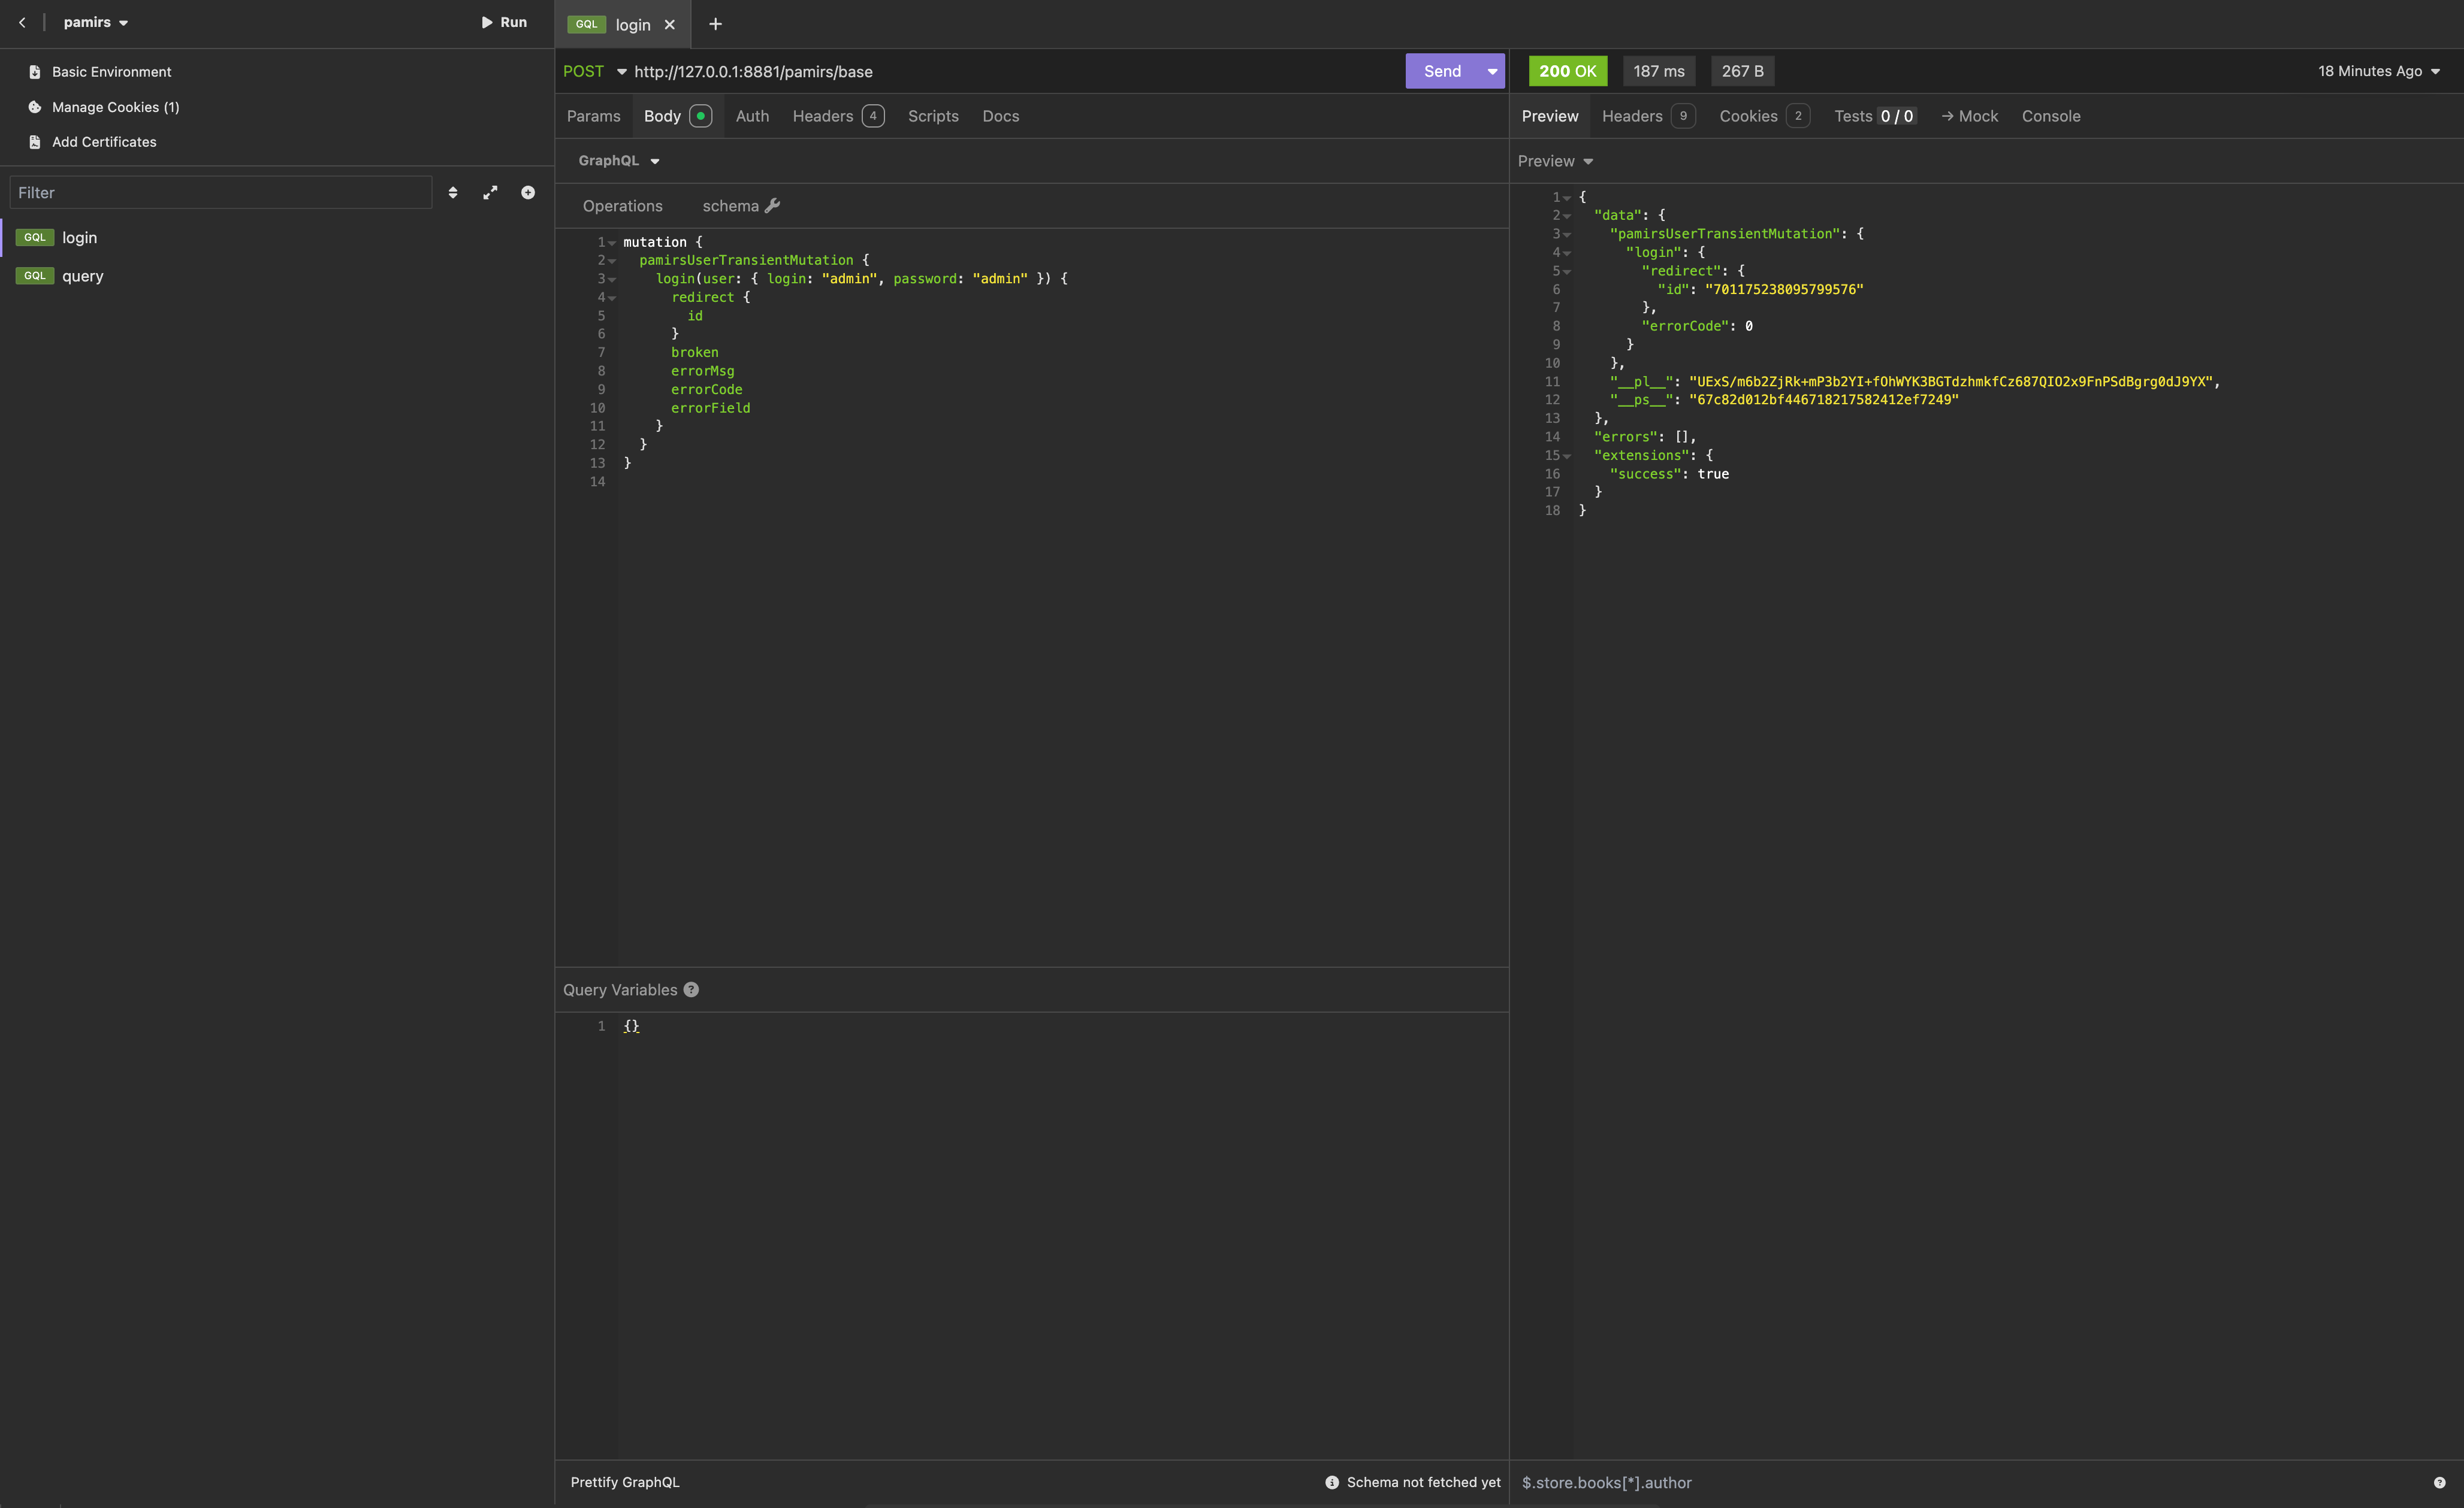Click the sort order icon next to Filter
Viewport: 2464px width, 1508px height.
[453, 193]
